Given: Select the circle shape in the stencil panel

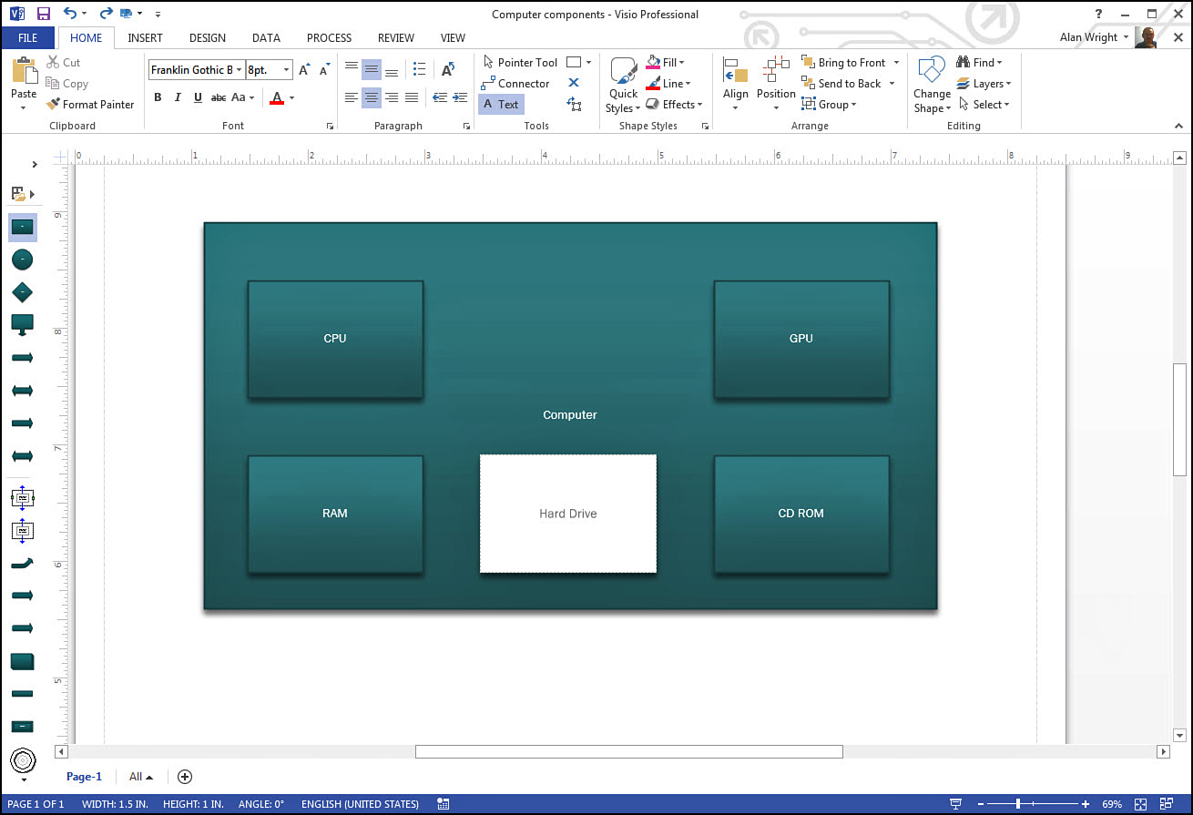Looking at the screenshot, I should tap(22, 260).
